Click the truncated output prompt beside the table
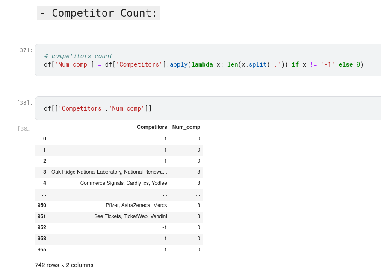Screen dimensions: 381x271 [x=24, y=128]
